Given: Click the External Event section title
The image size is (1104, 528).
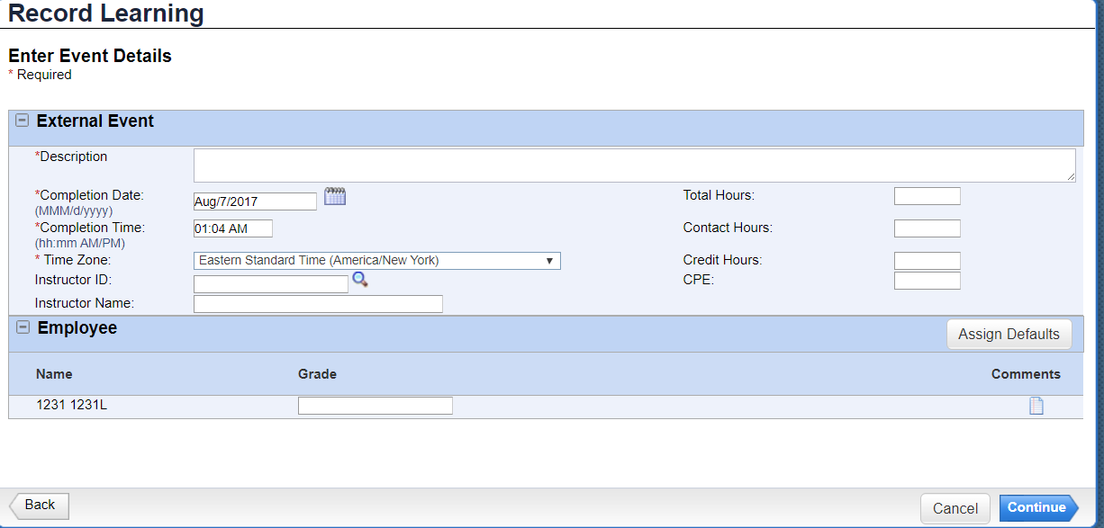Looking at the screenshot, I should [x=95, y=121].
